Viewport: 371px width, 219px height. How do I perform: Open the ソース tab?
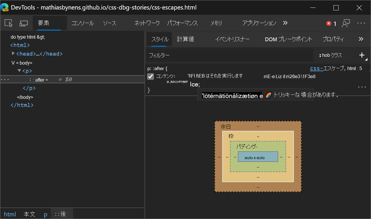click(110, 23)
